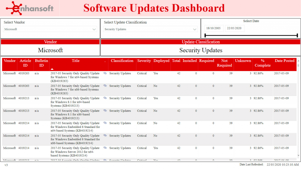The width and height of the screenshot is (301, 169).
Task: Click the table scrollbar thumb
Action: pos(298,65)
